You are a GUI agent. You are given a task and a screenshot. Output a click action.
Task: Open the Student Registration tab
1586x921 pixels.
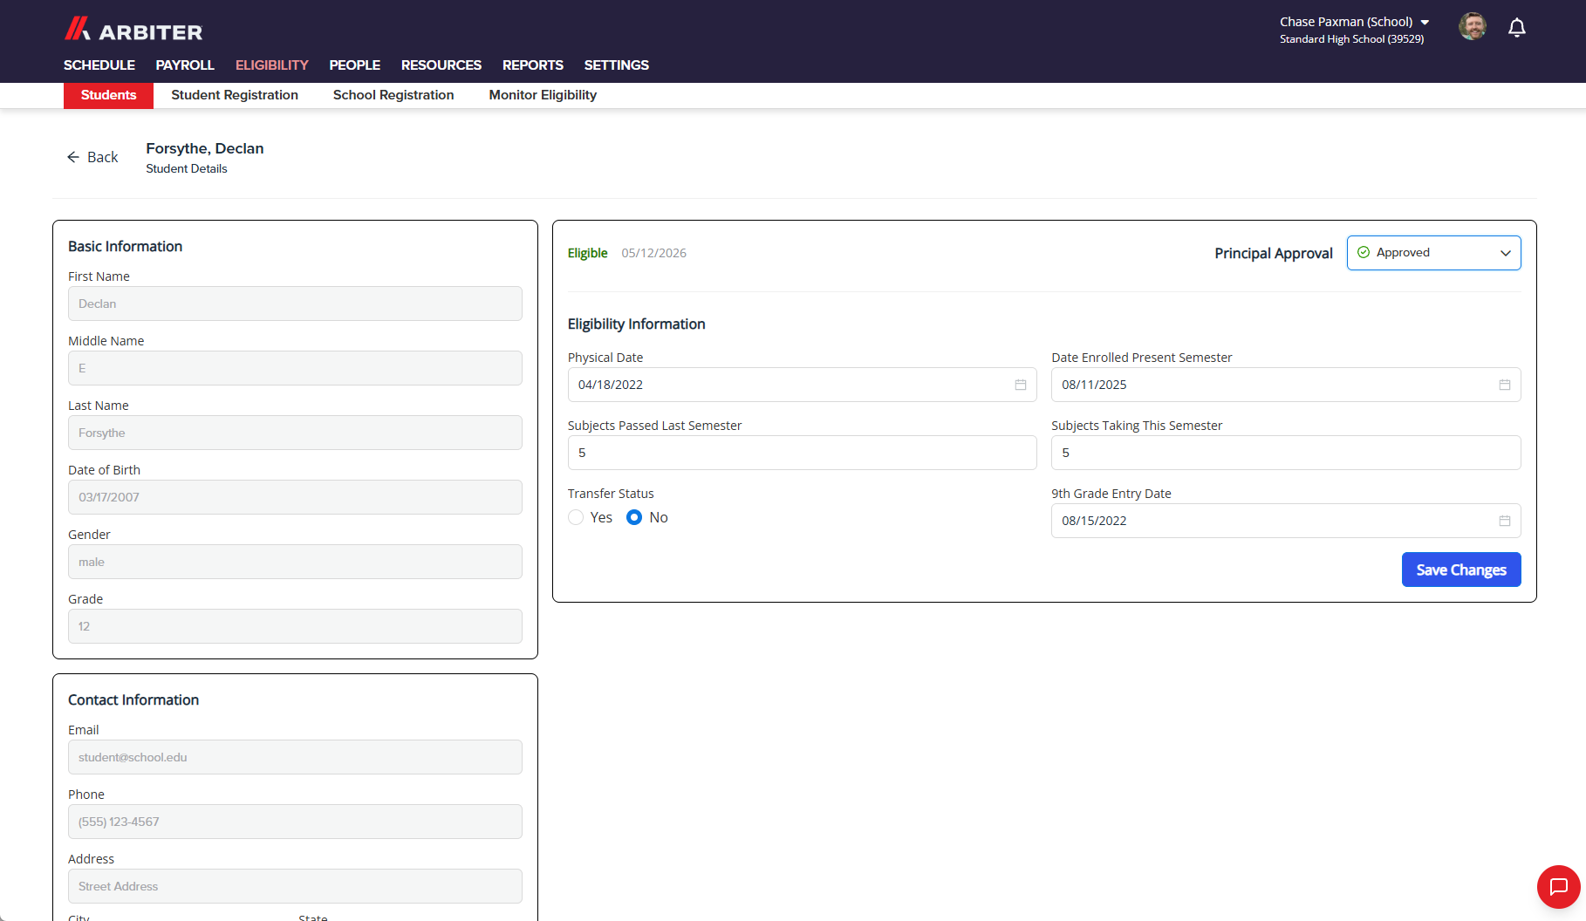click(x=235, y=95)
